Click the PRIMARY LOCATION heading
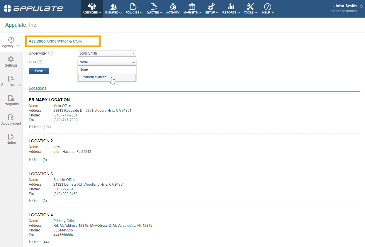The width and height of the screenshot is (365, 247). (x=49, y=100)
